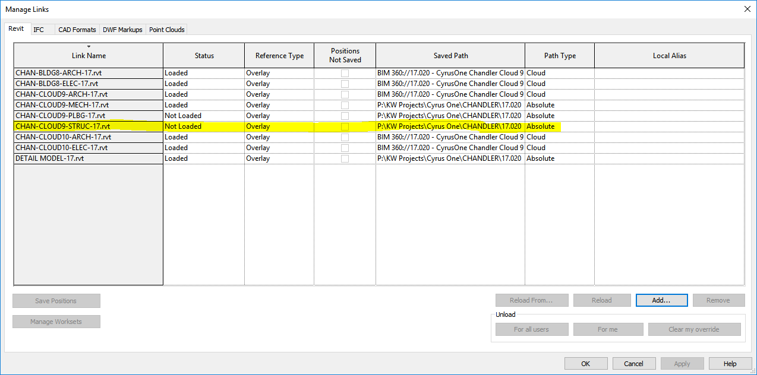Open Reference Type Overlay for CHAN-BLDG8-ARCH-17.rvt
This screenshot has height=375, width=757.
[x=279, y=73]
